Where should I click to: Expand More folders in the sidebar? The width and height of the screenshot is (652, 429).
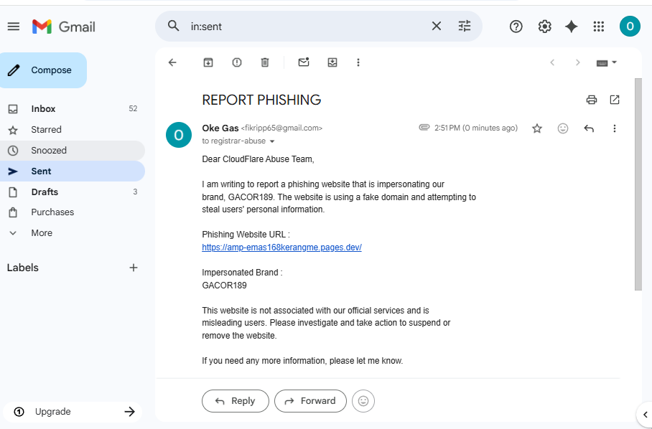click(73, 233)
